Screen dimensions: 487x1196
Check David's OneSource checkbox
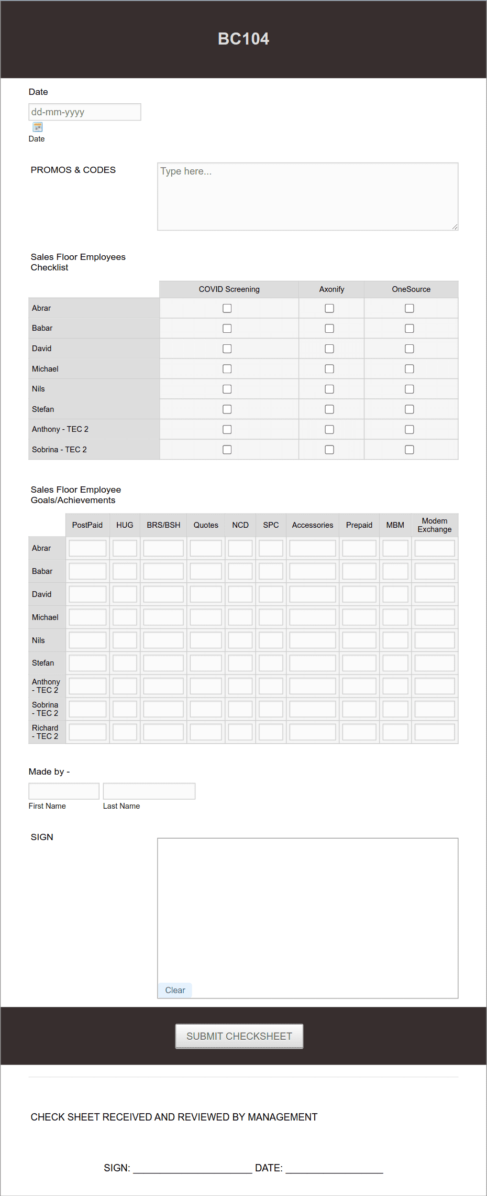[x=409, y=348]
